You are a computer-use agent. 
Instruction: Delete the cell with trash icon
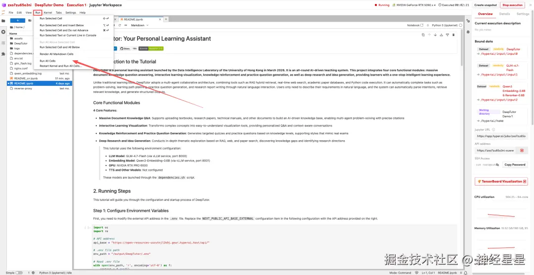tap(453, 35)
